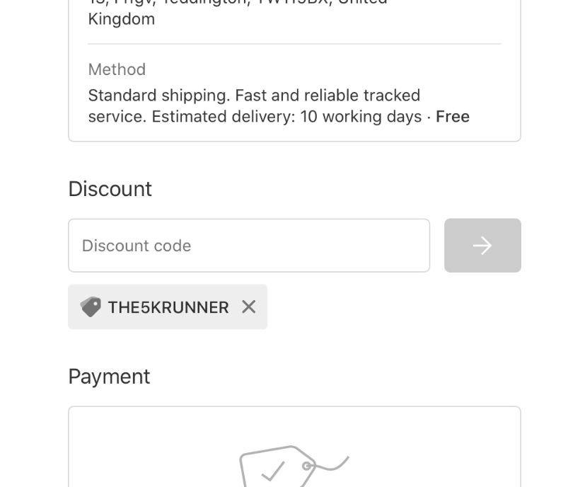Click the Teddington shipping address text
This screenshot has height=487, width=580.
(237, 4)
